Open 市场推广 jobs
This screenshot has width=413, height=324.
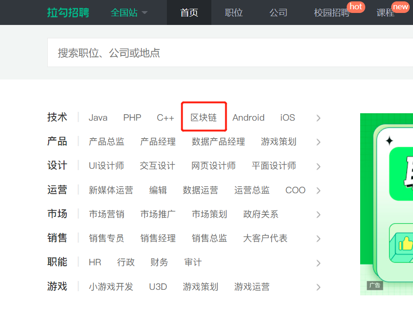click(x=158, y=214)
